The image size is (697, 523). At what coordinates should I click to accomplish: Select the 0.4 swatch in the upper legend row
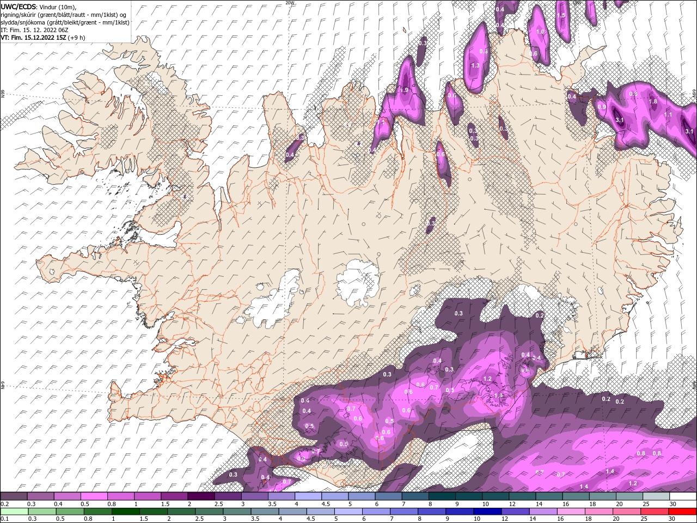[67, 496]
